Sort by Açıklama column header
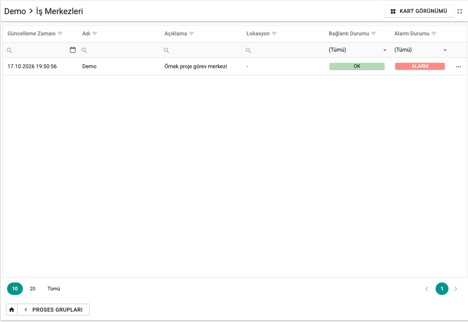468x322 pixels. click(175, 34)
